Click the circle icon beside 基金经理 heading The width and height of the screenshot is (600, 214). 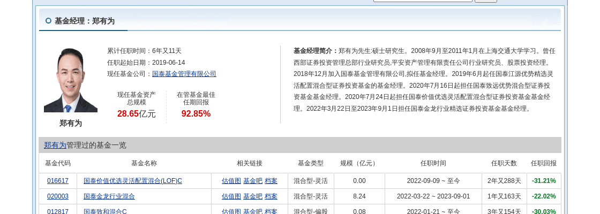[x=48, y=21]
